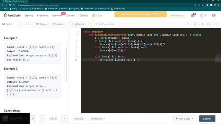Enter fullscreen editor mode
The width and height of the screenshot is (221, 124).
coord(215,24)
